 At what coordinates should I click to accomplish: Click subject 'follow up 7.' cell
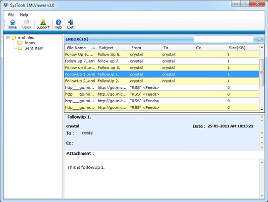(108, 61)
